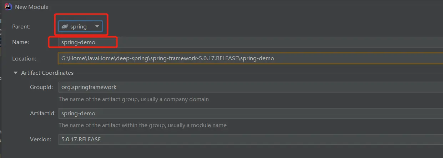443x158 pixels.
Task: Click the 'Version:' label
Action: click(x=41, y=139)
